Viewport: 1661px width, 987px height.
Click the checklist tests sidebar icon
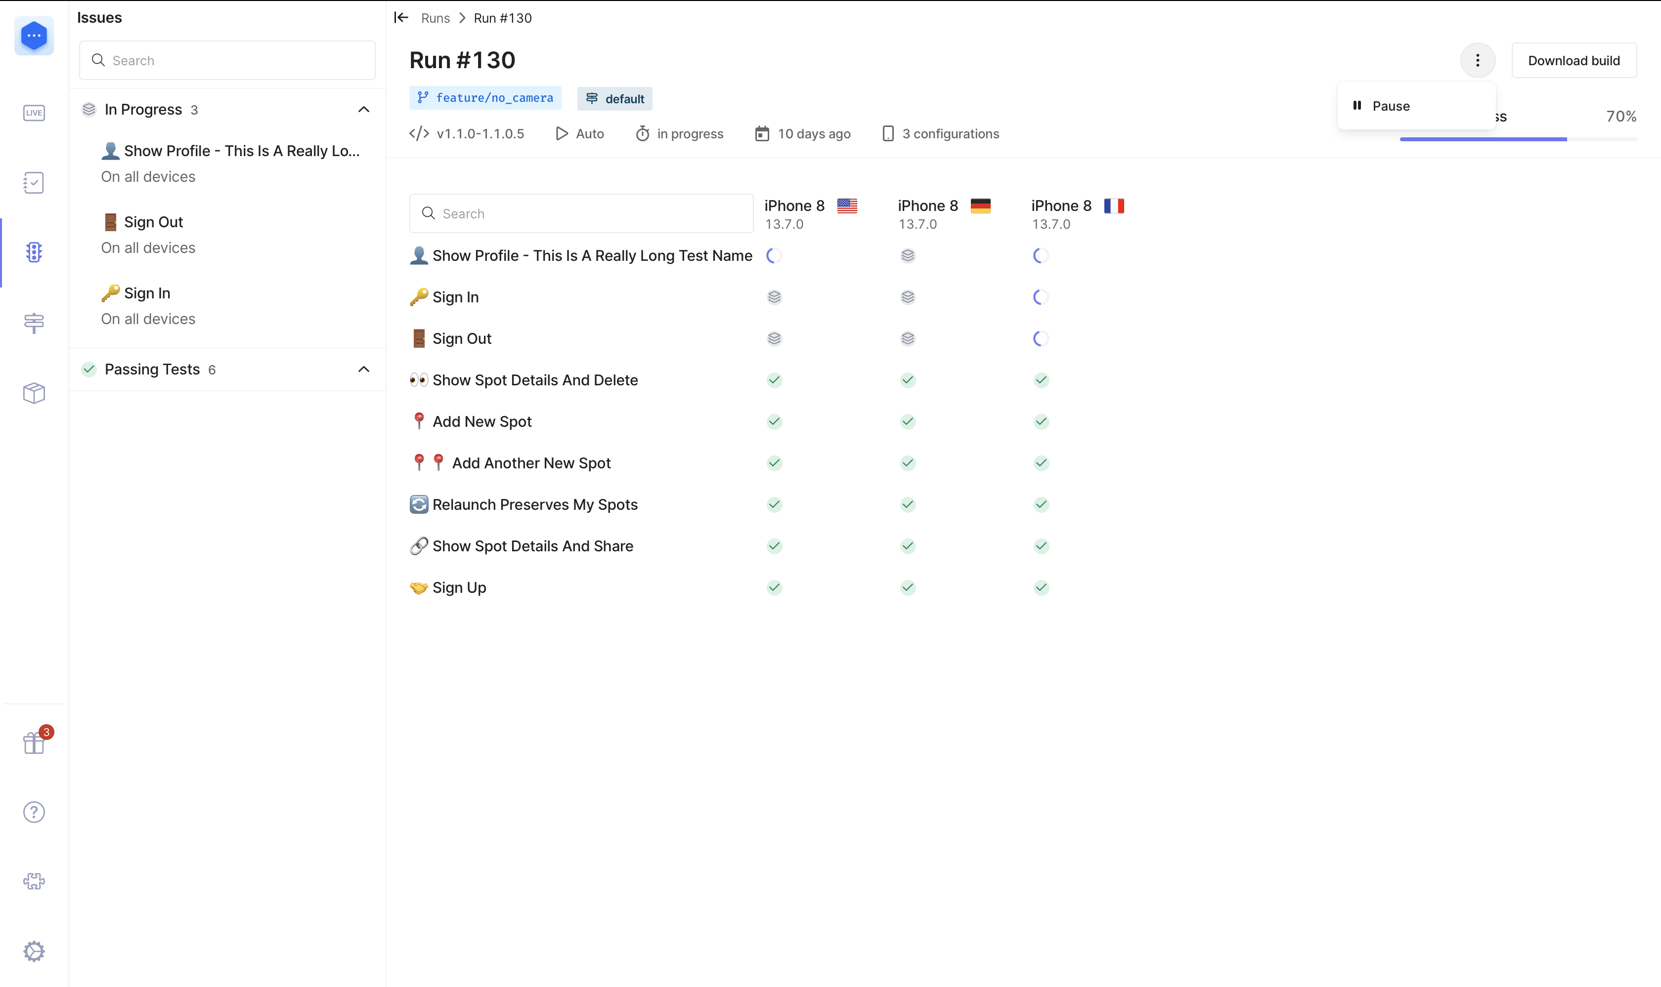[34, 182]
